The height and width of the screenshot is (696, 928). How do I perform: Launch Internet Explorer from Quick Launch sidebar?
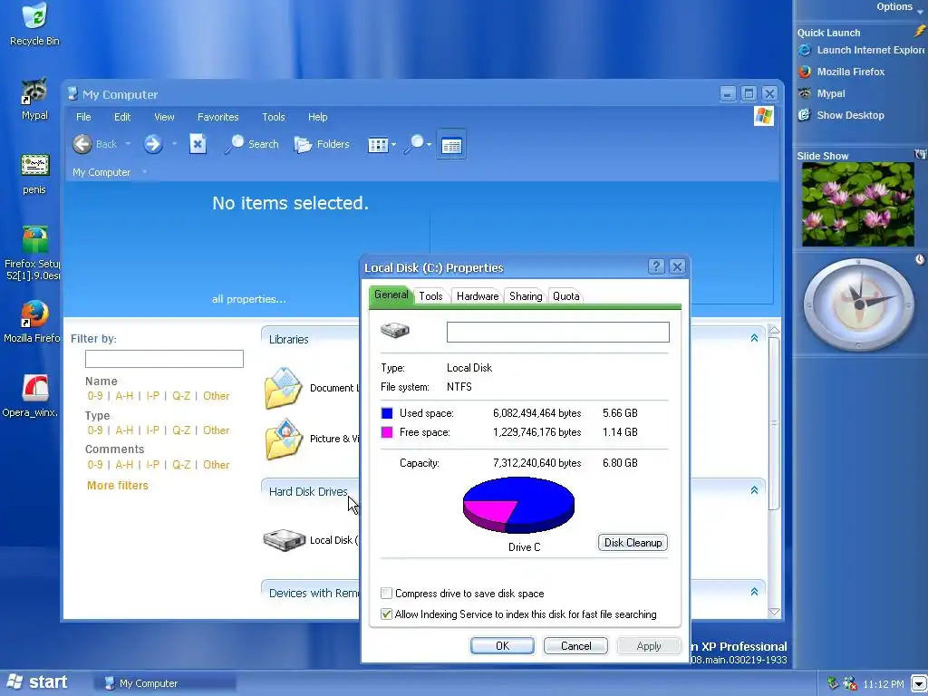(x=861, y=50)
